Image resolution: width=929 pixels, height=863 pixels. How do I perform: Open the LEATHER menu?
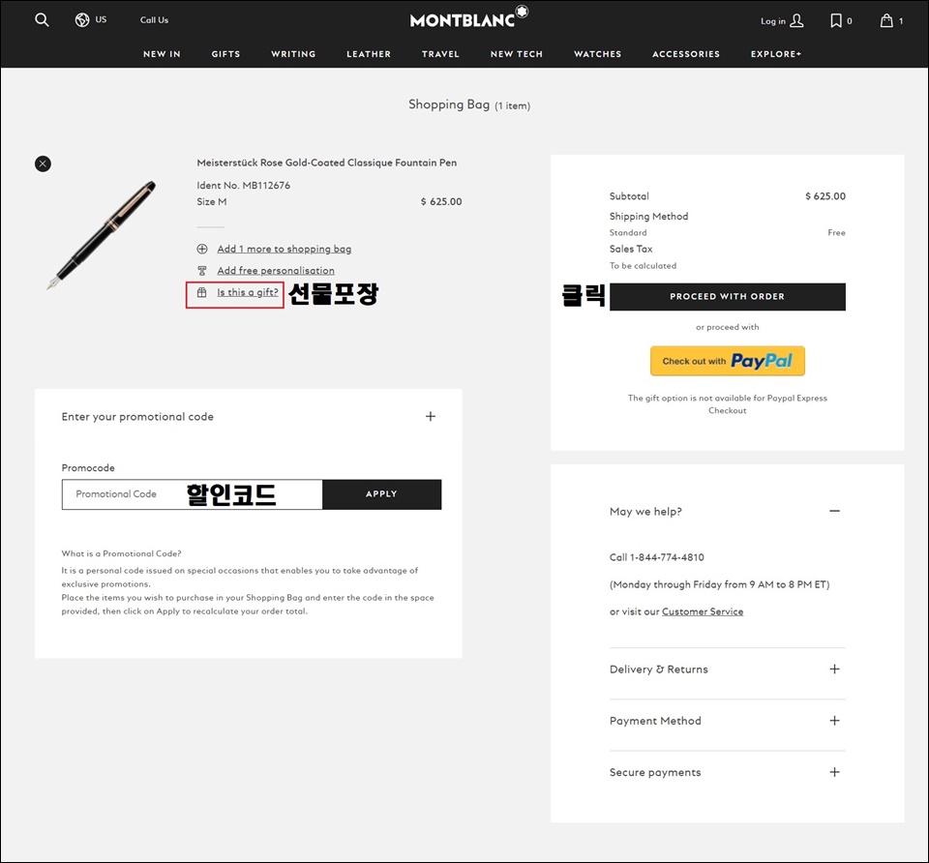369,54
